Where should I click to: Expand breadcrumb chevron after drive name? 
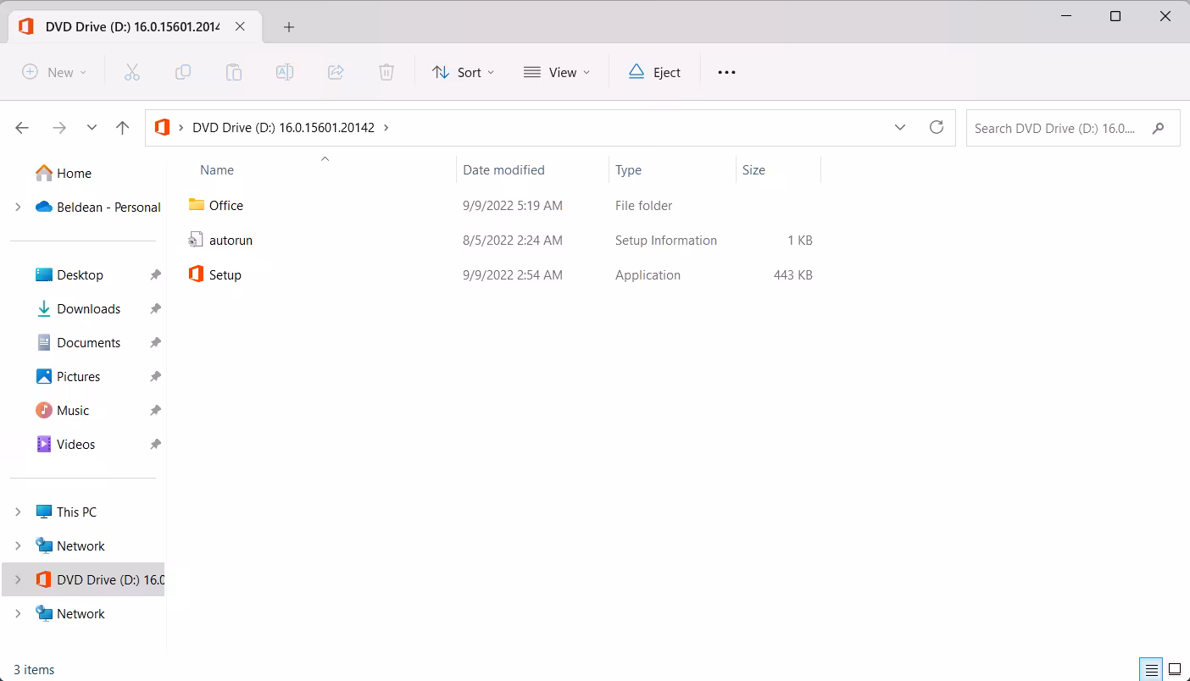(386, 128)
